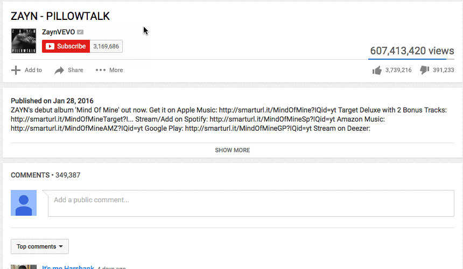Subscribe to ZaynVEVO channel
Viewport: 463px width, 269px height.
pos(66,46)
